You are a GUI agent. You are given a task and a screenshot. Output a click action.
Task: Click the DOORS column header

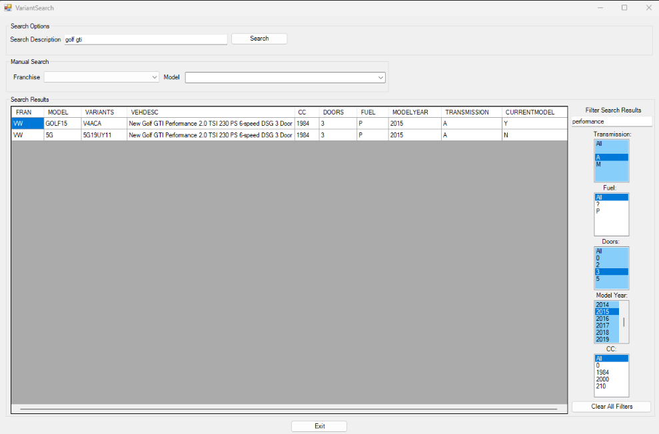point(338,112)
